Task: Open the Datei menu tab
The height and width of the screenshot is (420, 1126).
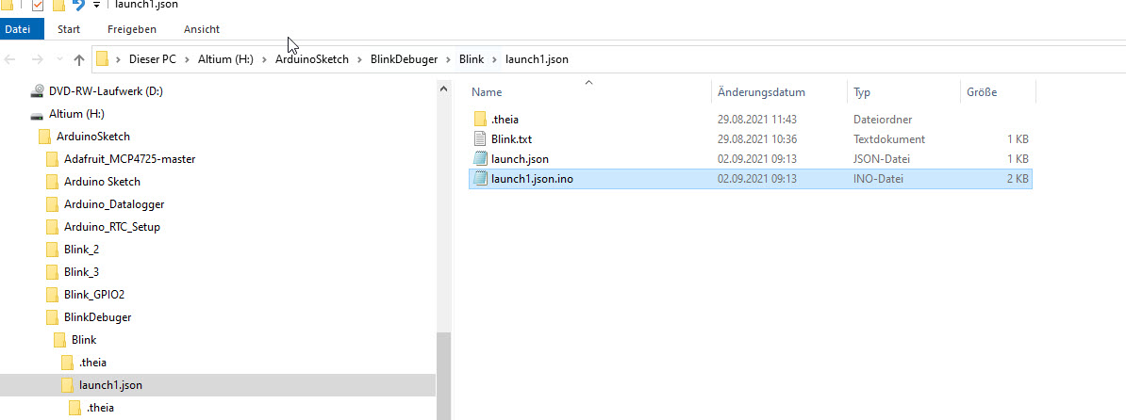Action: 18,29
